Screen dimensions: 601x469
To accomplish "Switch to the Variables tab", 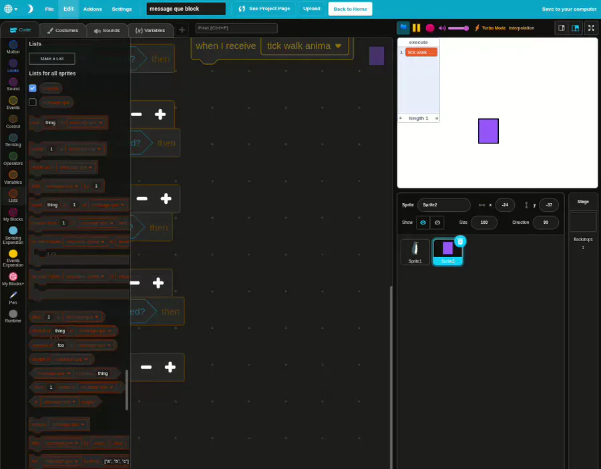I will [x=150, y=30].
